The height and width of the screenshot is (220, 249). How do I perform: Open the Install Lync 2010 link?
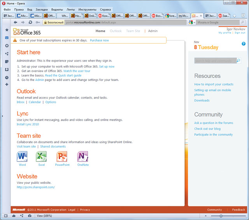(28, 124)
